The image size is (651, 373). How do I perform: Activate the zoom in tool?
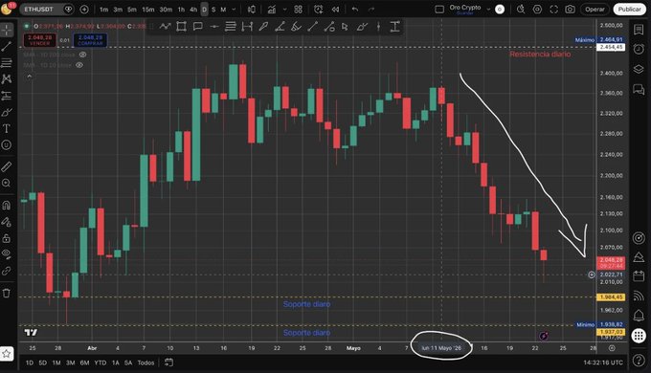(7, 183)
